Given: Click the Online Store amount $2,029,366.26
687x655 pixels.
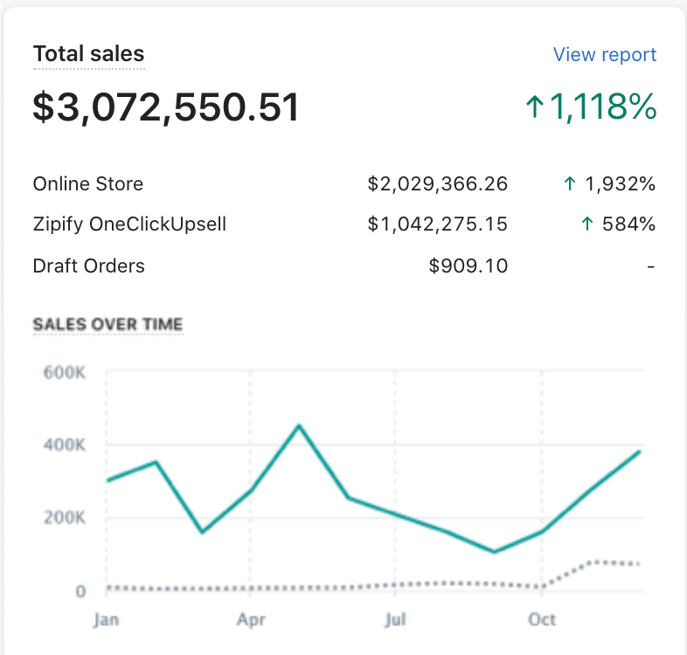Looking at the screenshot, I should [x=437, y=184].
